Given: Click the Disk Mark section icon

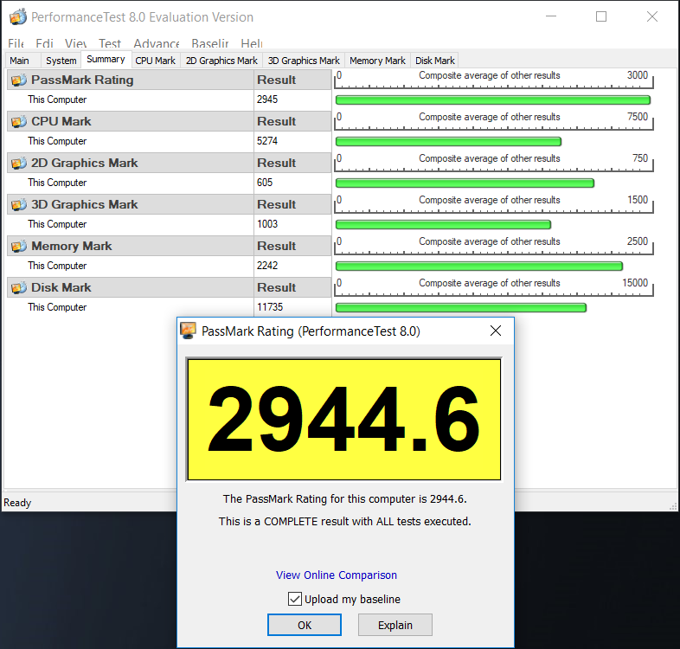Looking at the screenshot, I should [x=19, y=287].
